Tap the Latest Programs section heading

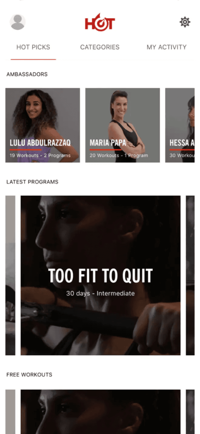click(x=32, y=182)
